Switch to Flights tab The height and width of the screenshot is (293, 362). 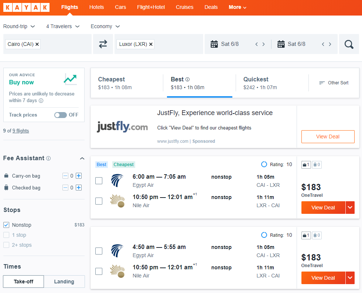[x=69, y=7]
